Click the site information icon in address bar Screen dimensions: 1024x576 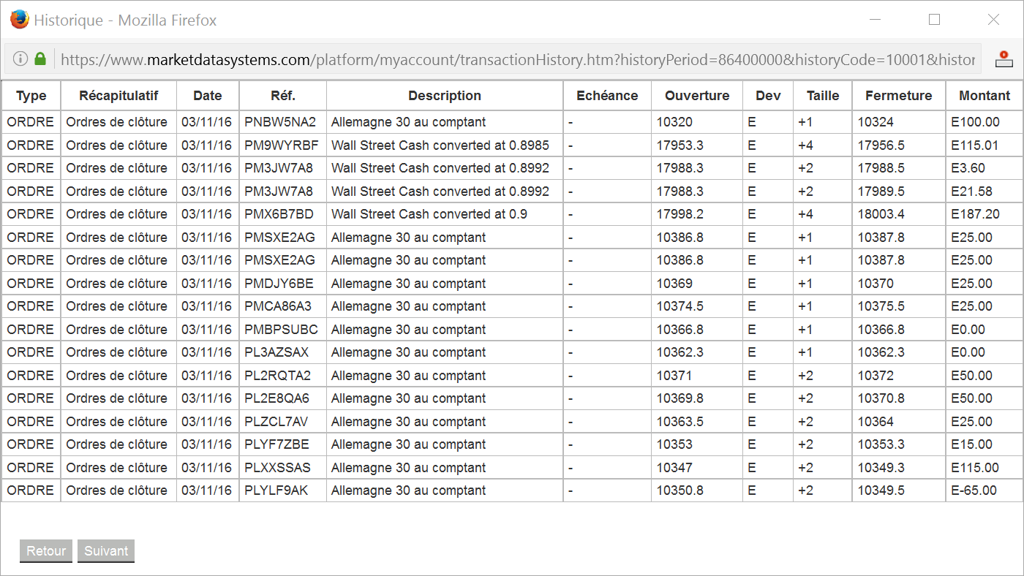pyautogui.click(x=20, y=59)
